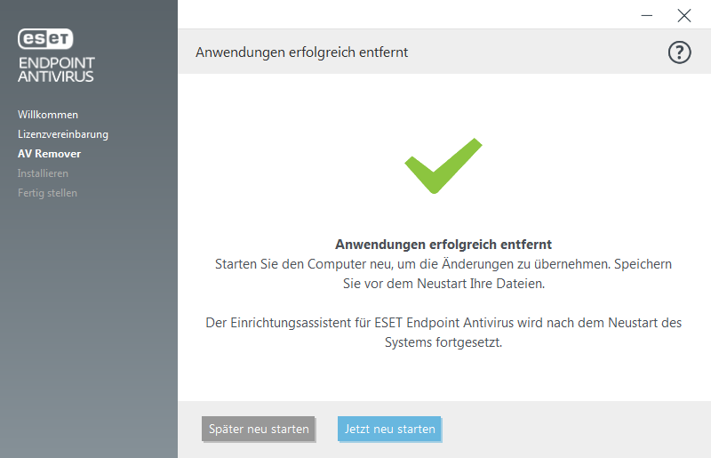Select the greyed Installieren step
The width and height of the screenshot is (711, 458).
click(x=43, y=173)
